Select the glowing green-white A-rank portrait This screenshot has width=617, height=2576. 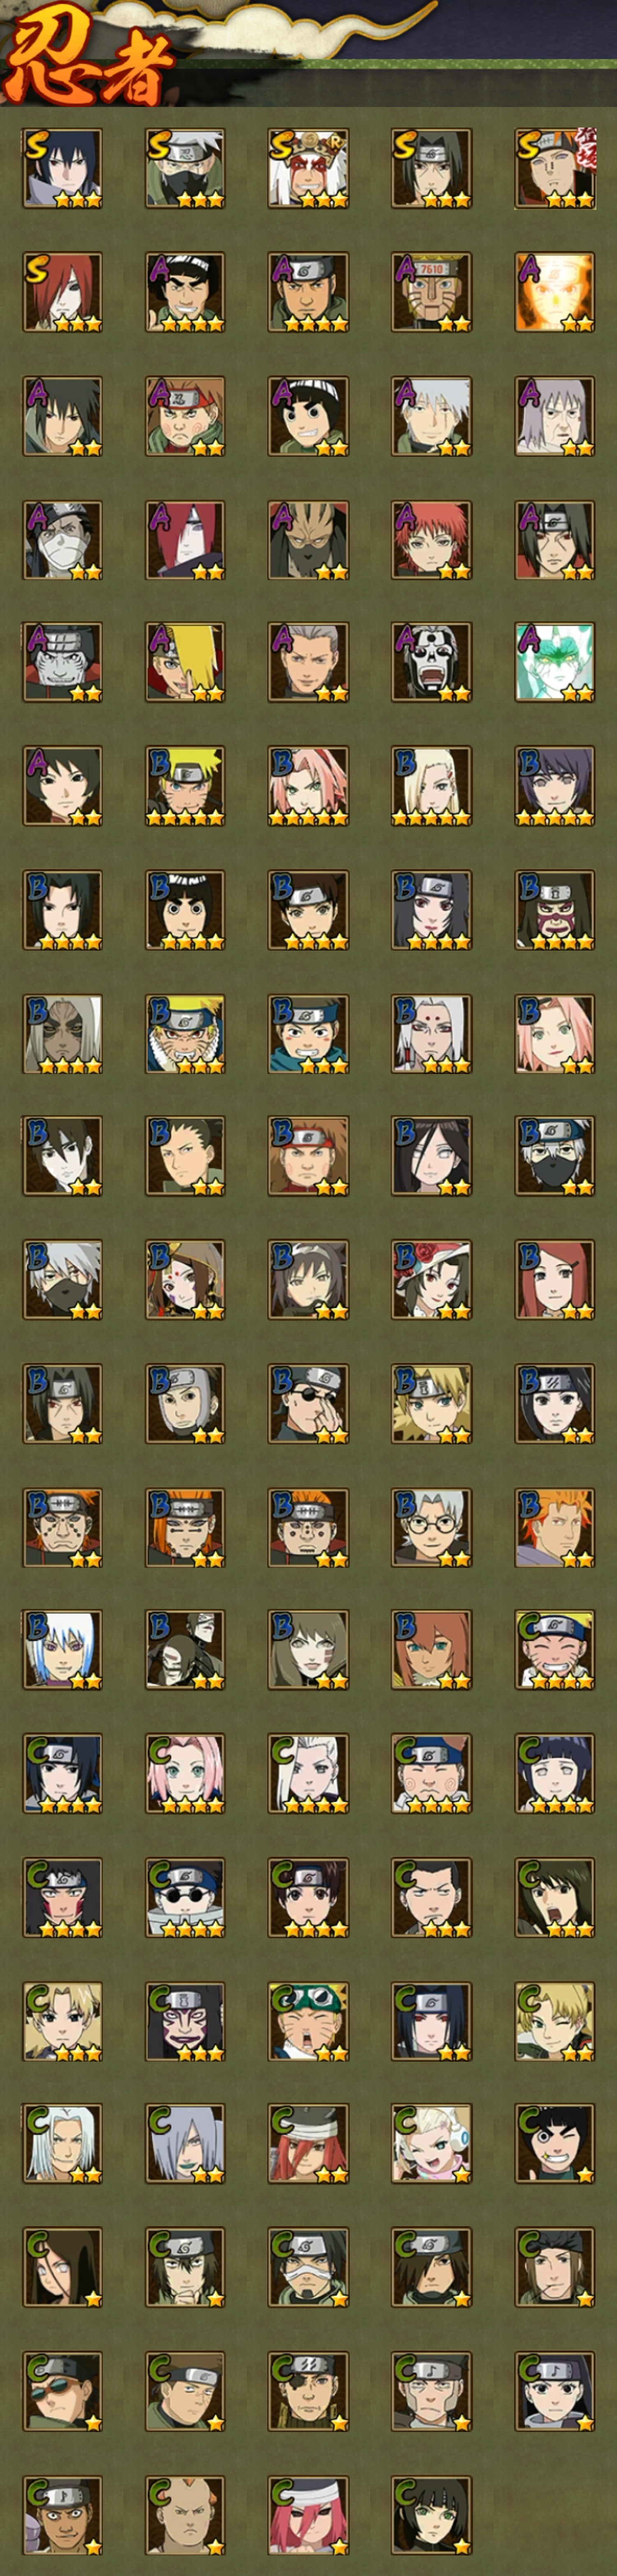(x=555, y=662)
